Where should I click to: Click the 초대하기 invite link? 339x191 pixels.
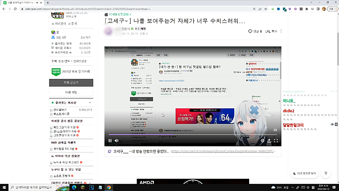click(86, 37)
